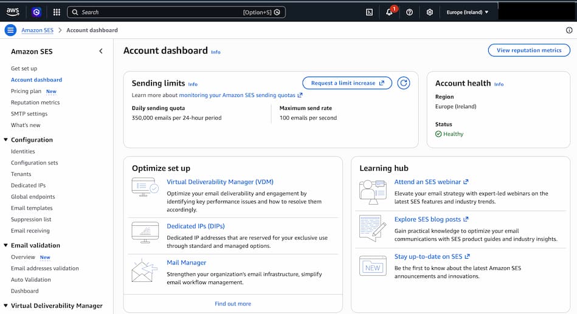Viewport: 577px width, 314px height.
Task: Open Dedicated IPs in sidebar
Action: (29, 186)
